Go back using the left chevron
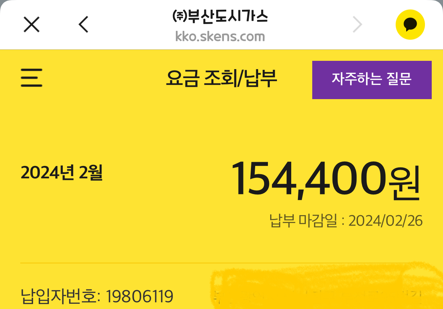443x309 pixels. pyautogui.click(x=83, y=25)
